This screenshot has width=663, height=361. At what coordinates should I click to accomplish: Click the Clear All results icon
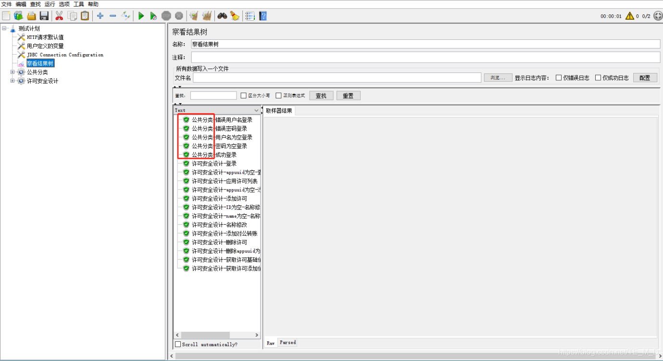point(207,16)
